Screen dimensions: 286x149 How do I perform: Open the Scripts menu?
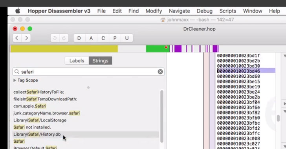coord(227,11)
